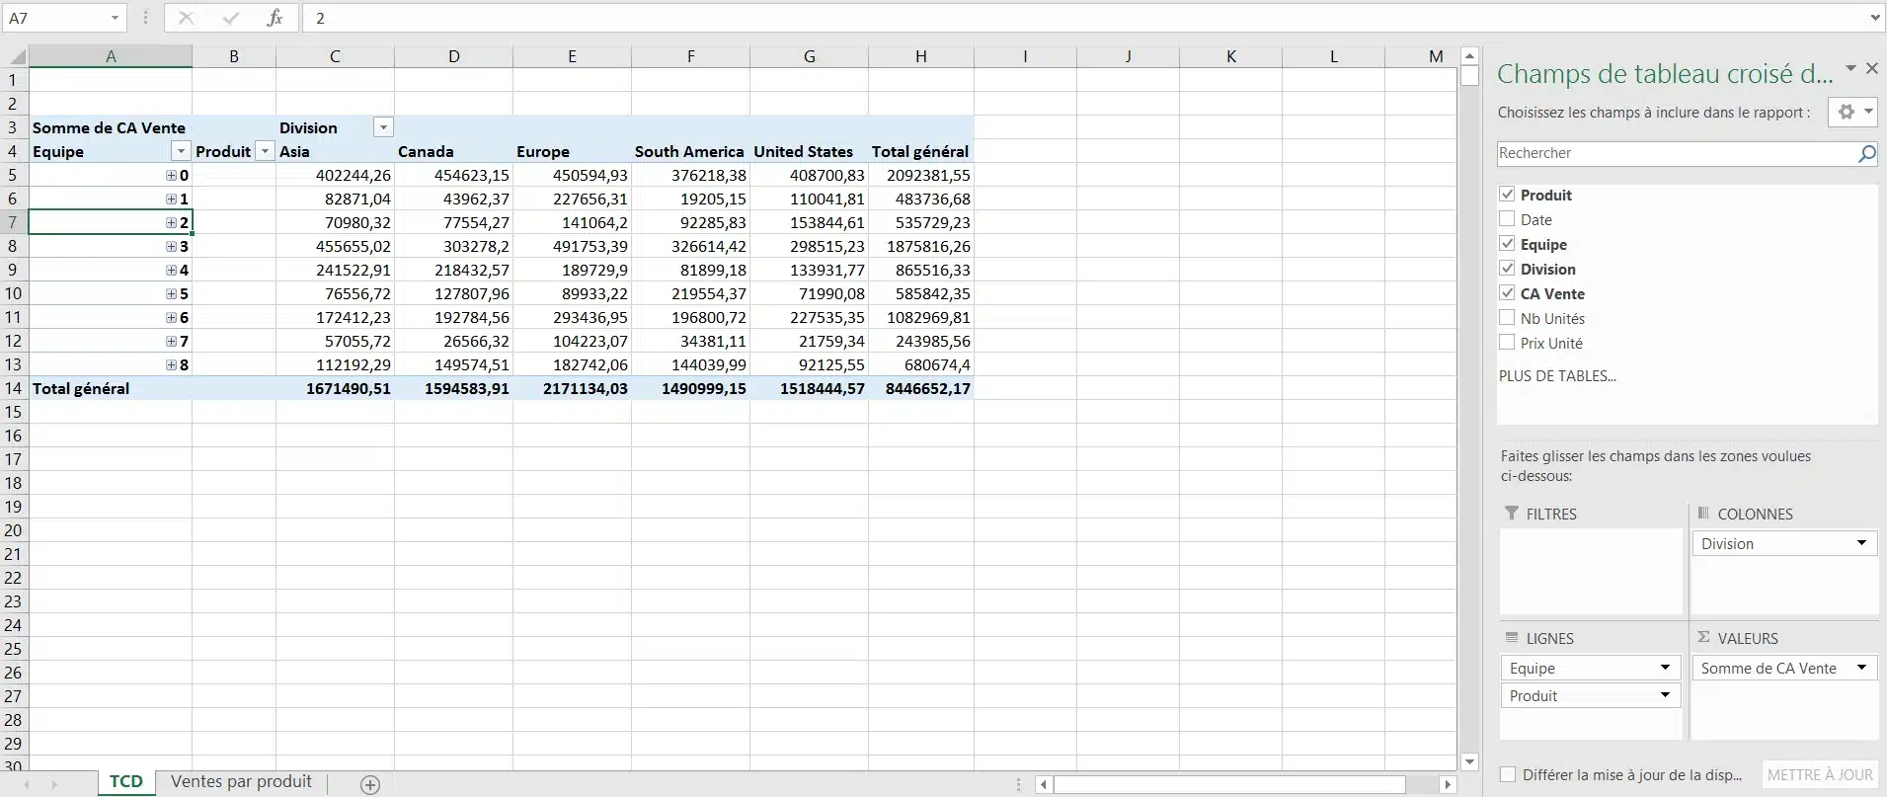Switch to the TCD sheet tab

coord(126,782)
